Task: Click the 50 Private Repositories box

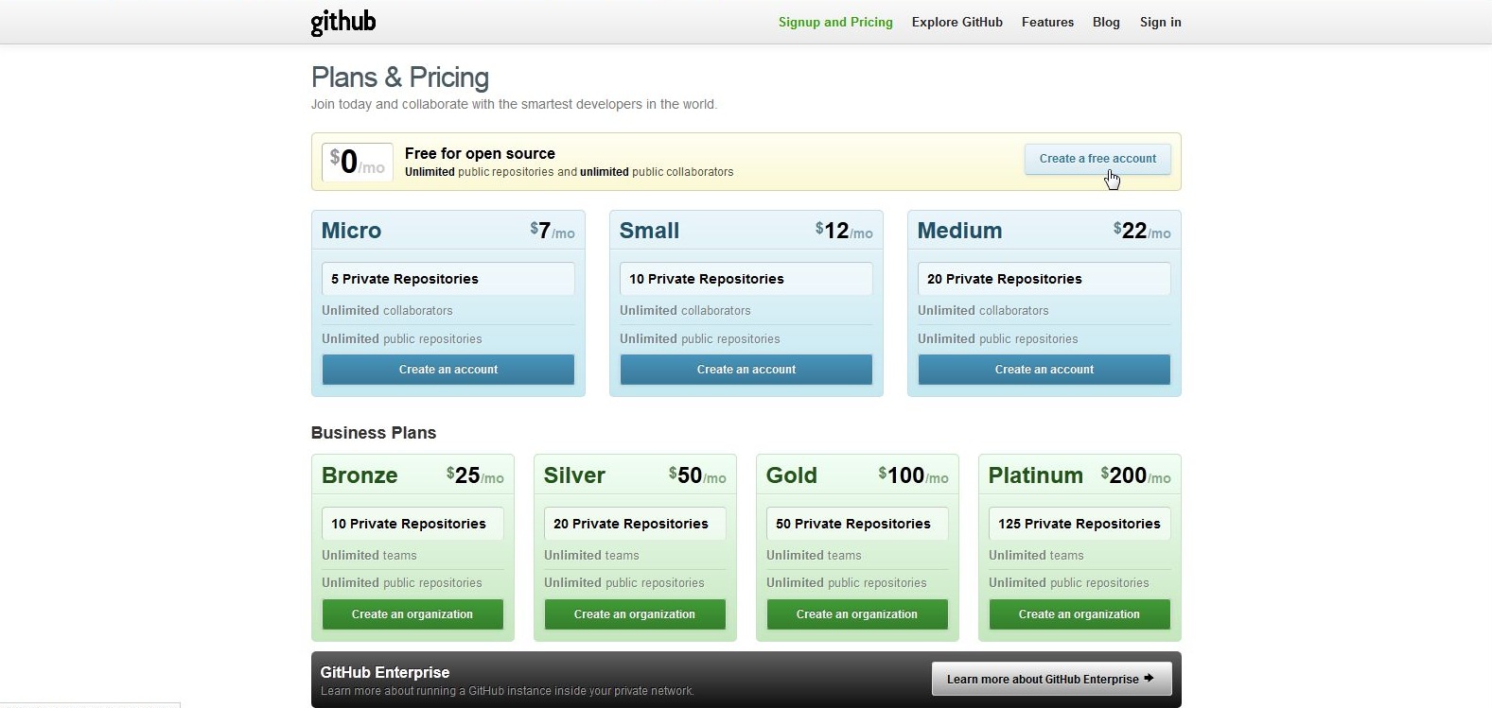Action: click(x=857, y=524)
